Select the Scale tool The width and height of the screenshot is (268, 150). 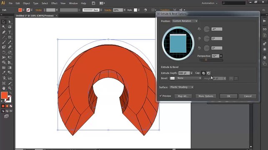point(10,52)
